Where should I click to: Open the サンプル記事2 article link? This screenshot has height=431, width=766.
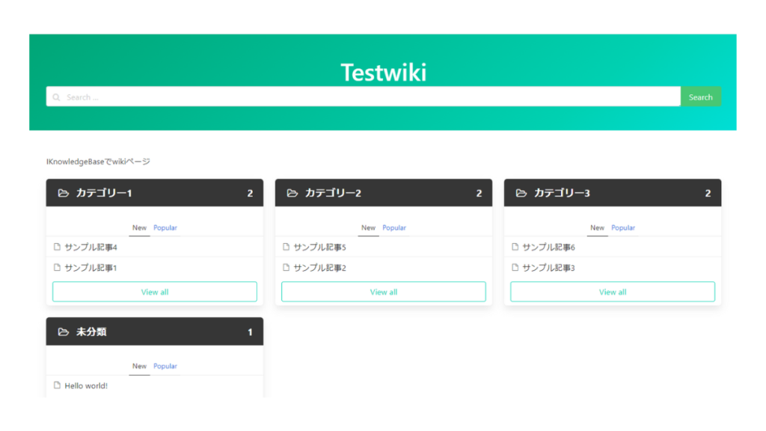(319, 268)
